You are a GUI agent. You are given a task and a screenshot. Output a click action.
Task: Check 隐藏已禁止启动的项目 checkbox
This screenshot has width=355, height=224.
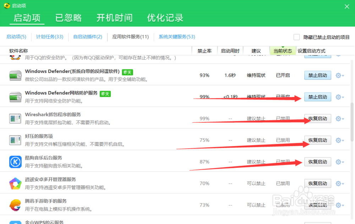pos(296,37)
